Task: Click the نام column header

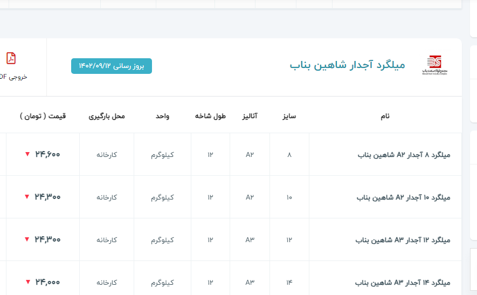Action: coord(385,116)
